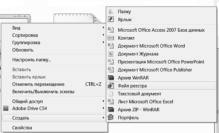This screenshot has width=219, height=133.
Task: Click the WinRAR archive books icon
Action: (111, 78)
